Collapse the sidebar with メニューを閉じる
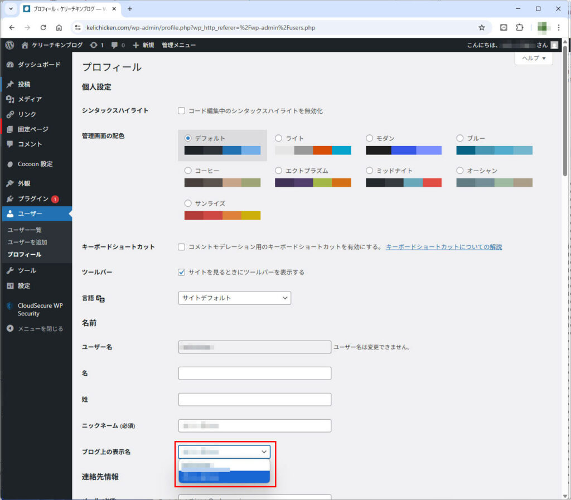 (36, 329)
